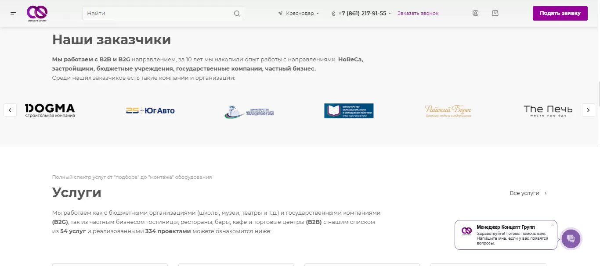The image size is (600, 266).
Task: Click the location arrow icon near Краснодар
Action: [280, 14]
